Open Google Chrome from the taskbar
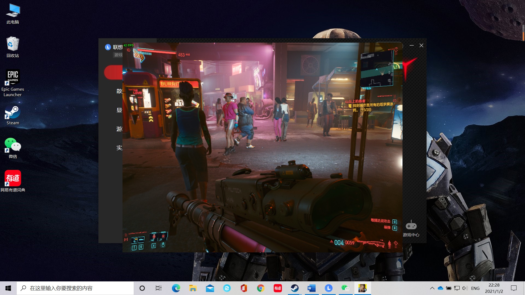Viewport: 525px width, 295px height. (x=261, y=288)
